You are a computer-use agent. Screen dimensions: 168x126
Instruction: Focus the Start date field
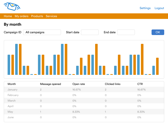90,32
